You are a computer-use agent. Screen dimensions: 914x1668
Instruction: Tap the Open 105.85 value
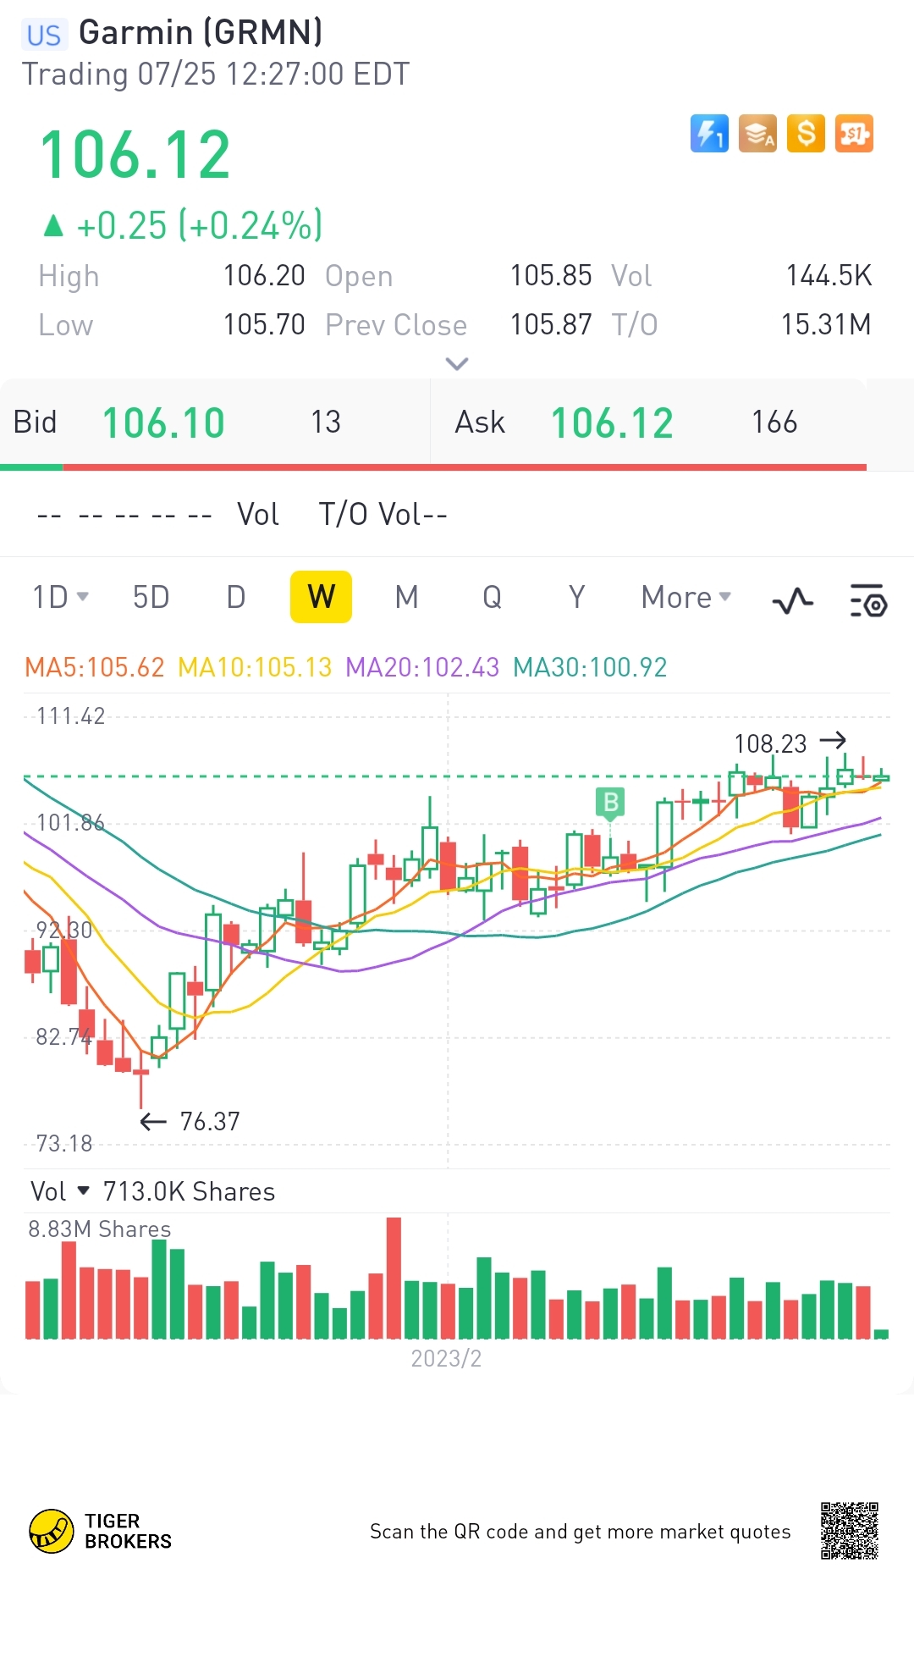[551, 275]
